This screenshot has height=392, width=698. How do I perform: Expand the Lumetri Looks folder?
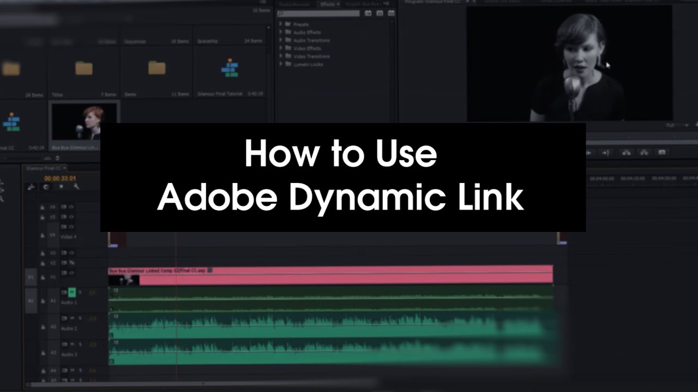pyautogui.click(x=280, y=64)
